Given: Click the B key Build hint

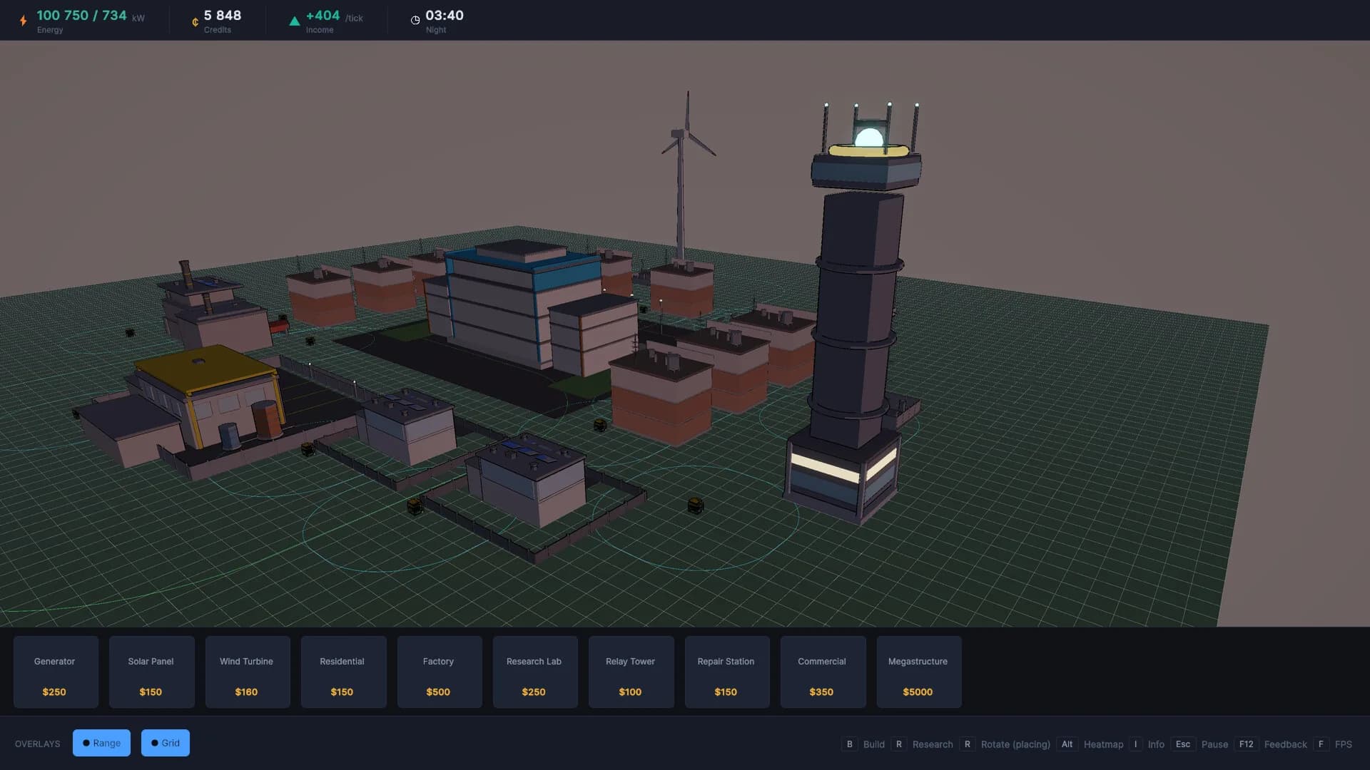Looking at the screenshot, I should (x=849, y=744).
